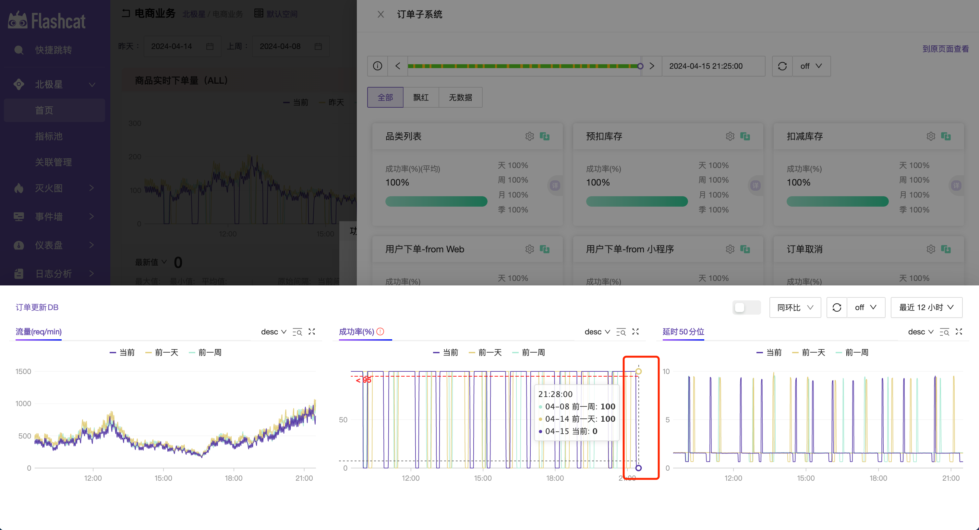This screenshot has width=979, height=530.
Task: Open the 订单更新 DB link
Action: click(36, 307)
